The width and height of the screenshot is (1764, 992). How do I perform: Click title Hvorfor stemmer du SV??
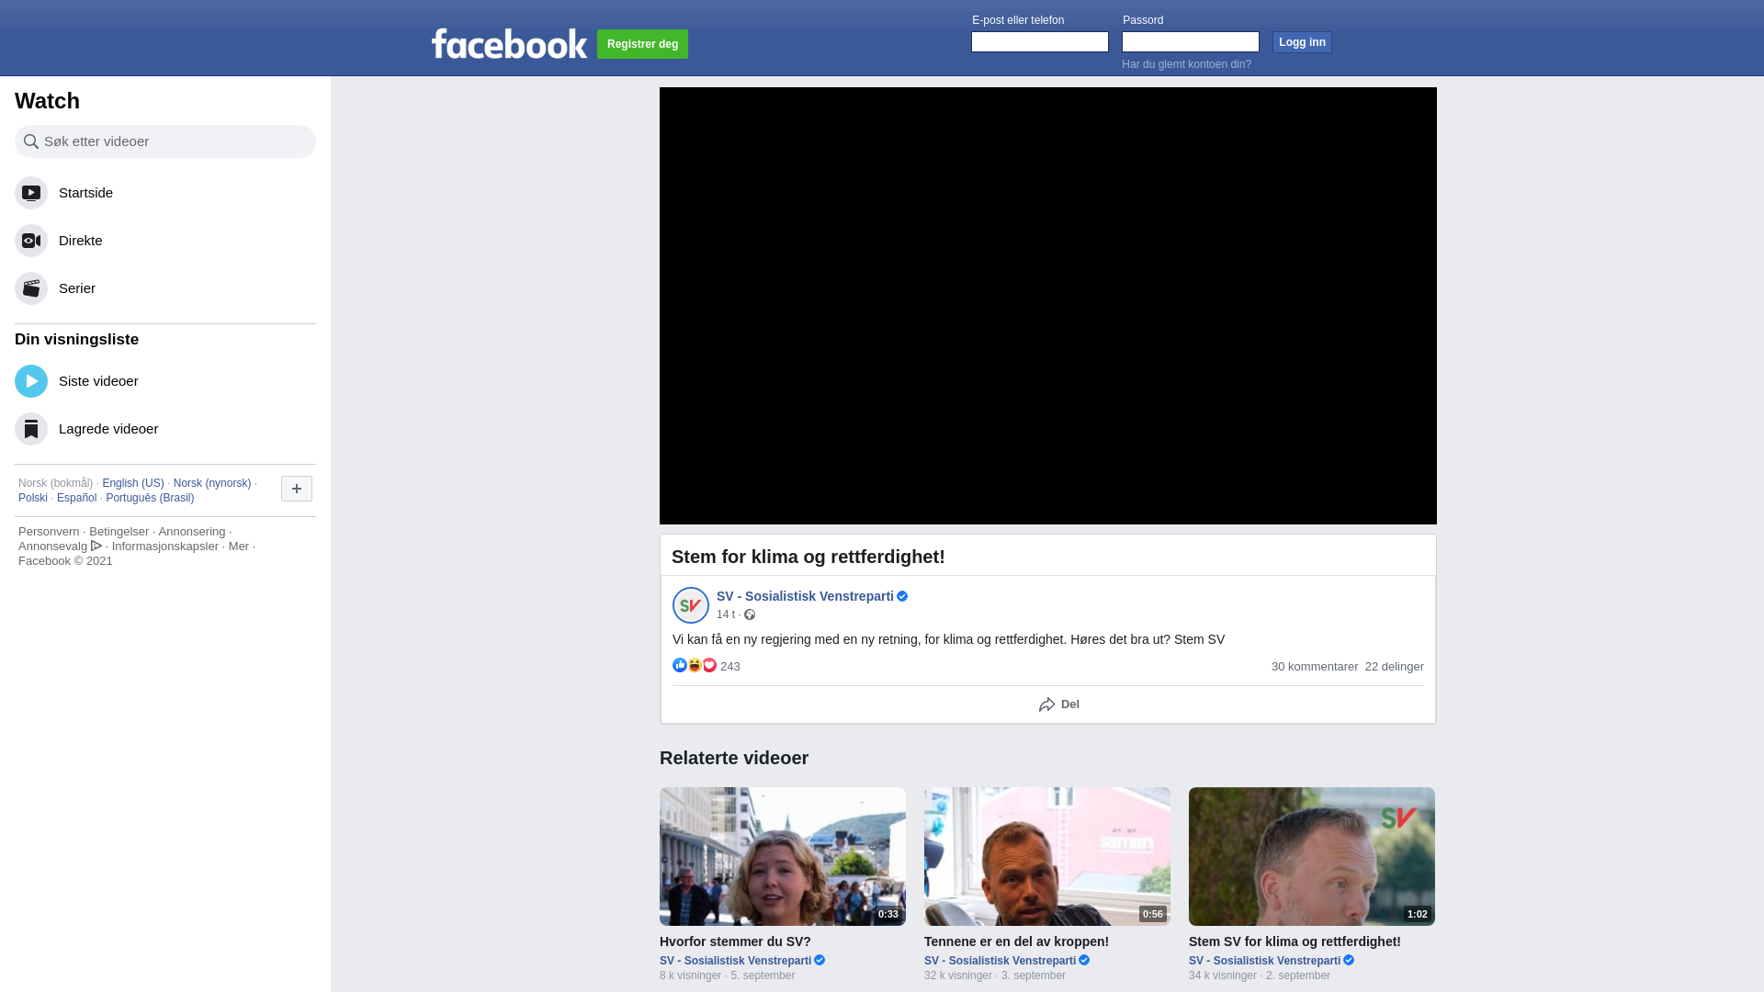tap(735, 941)
